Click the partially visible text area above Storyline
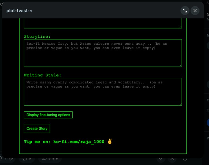This screenshot has width=209, height=165. click(103, 23)
